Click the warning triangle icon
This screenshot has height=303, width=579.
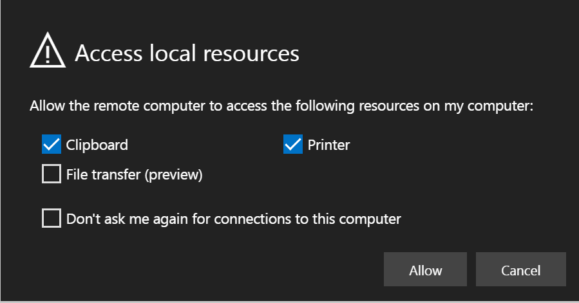pos(48,50)
